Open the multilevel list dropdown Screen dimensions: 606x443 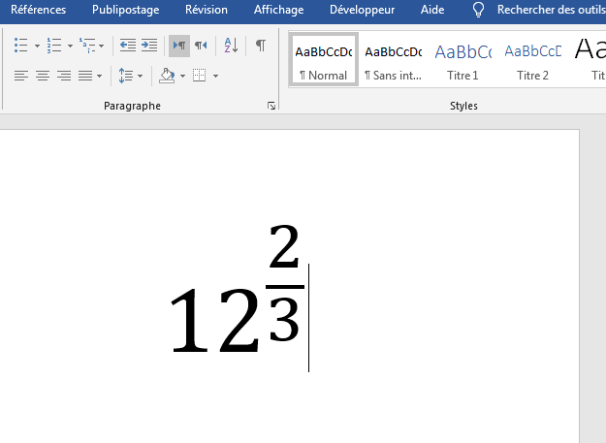(100, 46)
